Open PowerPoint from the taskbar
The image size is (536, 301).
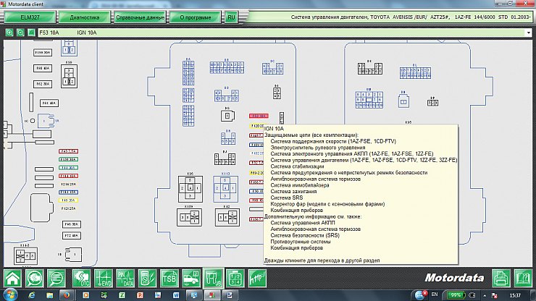pyautogui.click(x=140, y=295)
